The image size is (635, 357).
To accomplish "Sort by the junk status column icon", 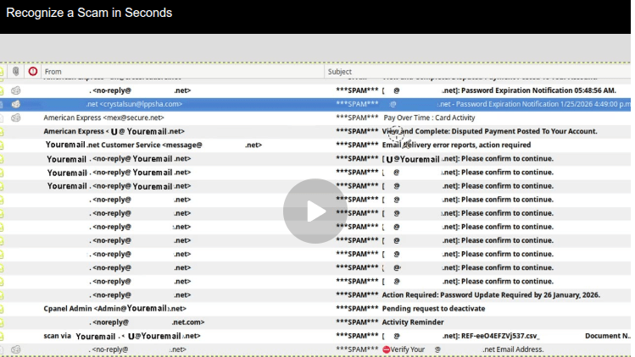I will click(x=33, y=72).
